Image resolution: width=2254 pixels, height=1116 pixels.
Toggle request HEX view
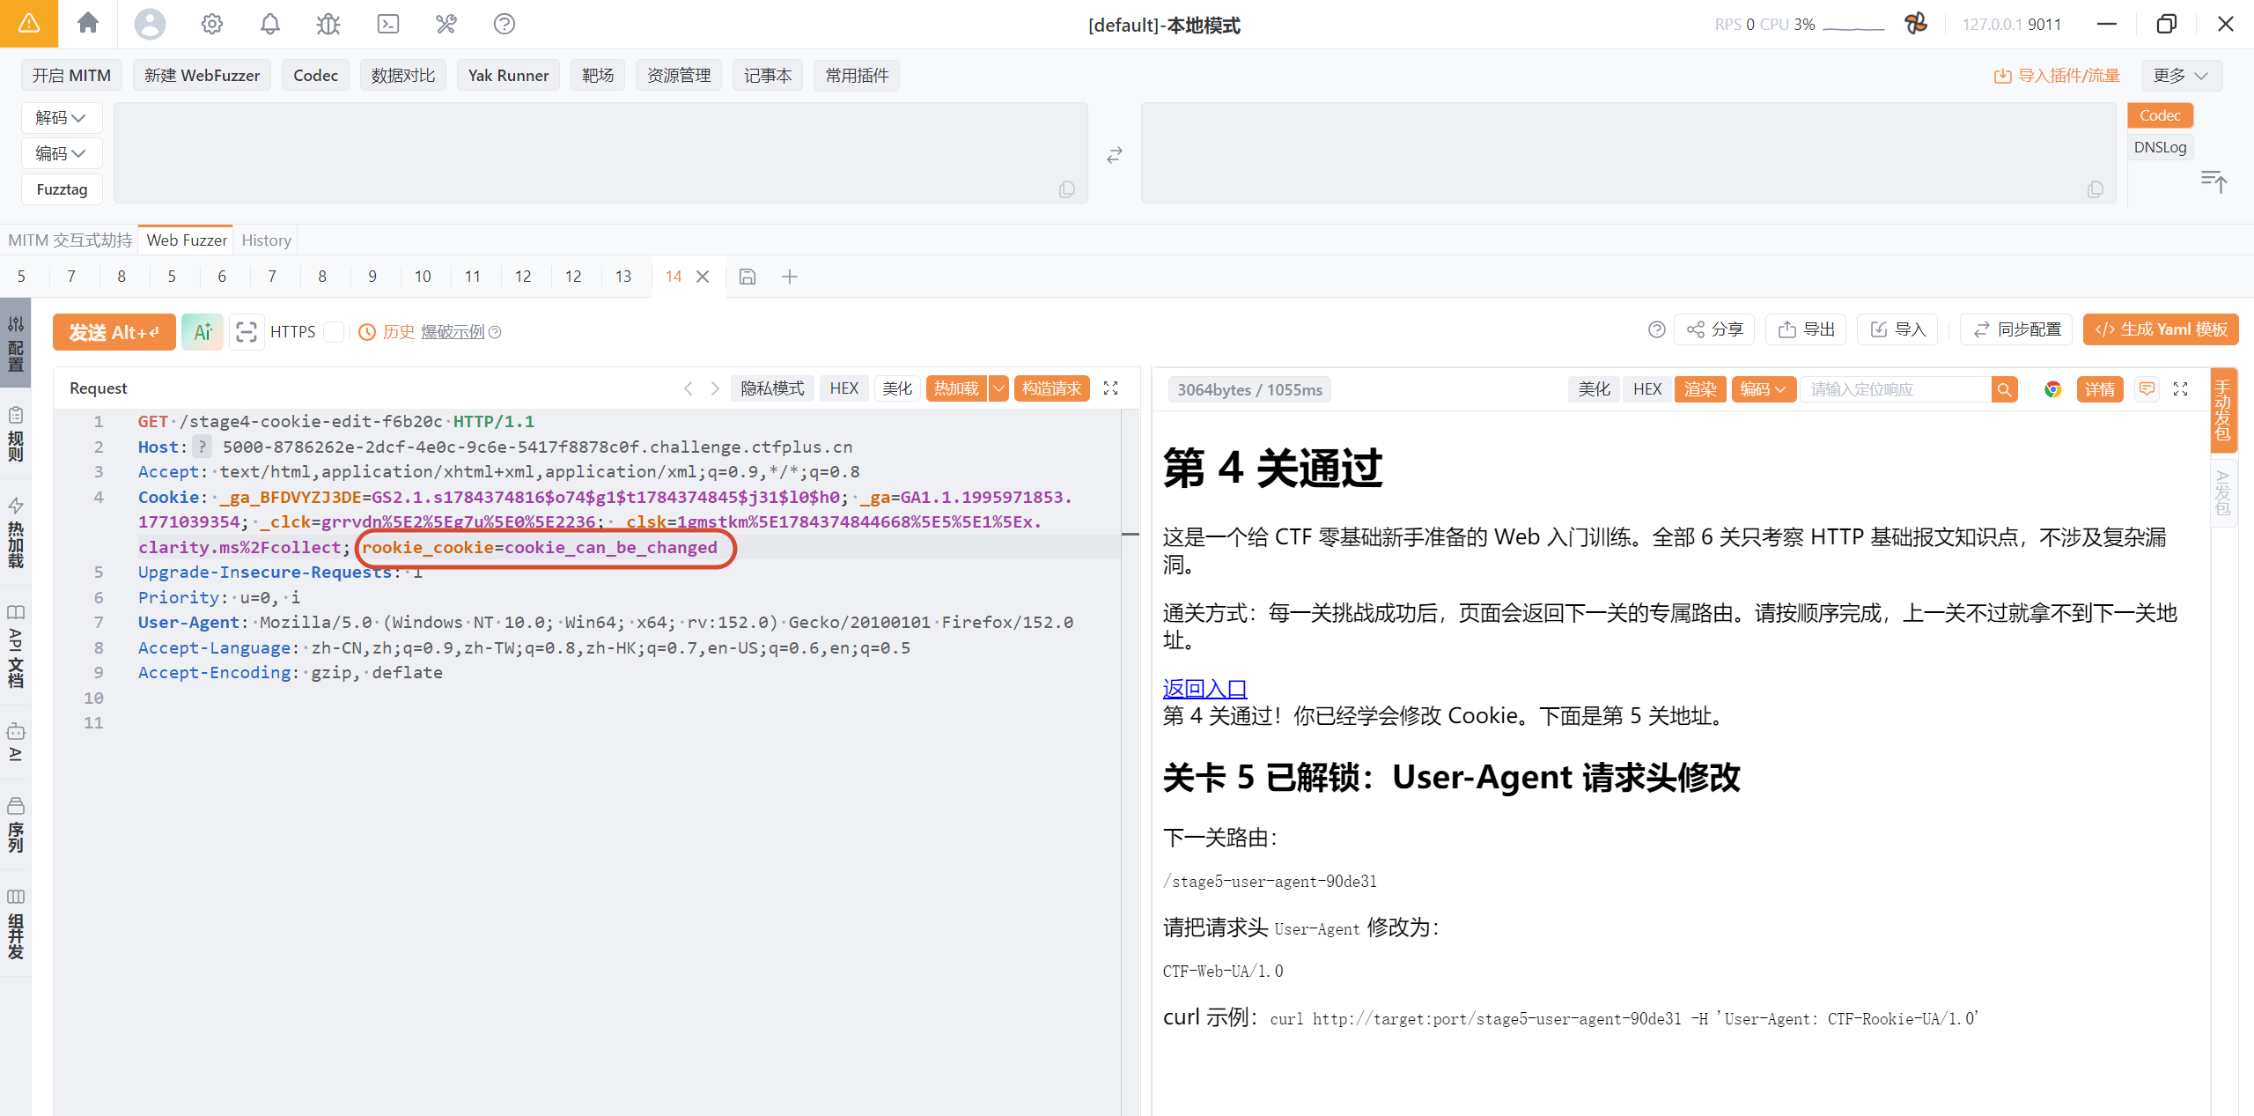(x=843, y=388)
